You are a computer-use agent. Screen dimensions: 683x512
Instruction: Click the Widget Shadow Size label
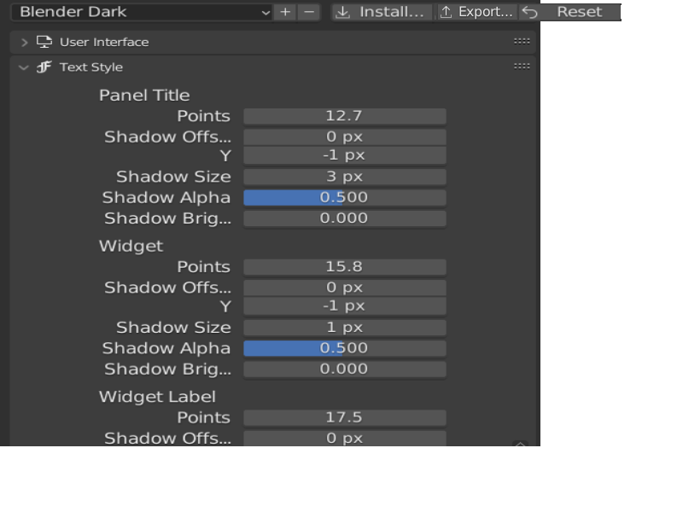(173, 328)
